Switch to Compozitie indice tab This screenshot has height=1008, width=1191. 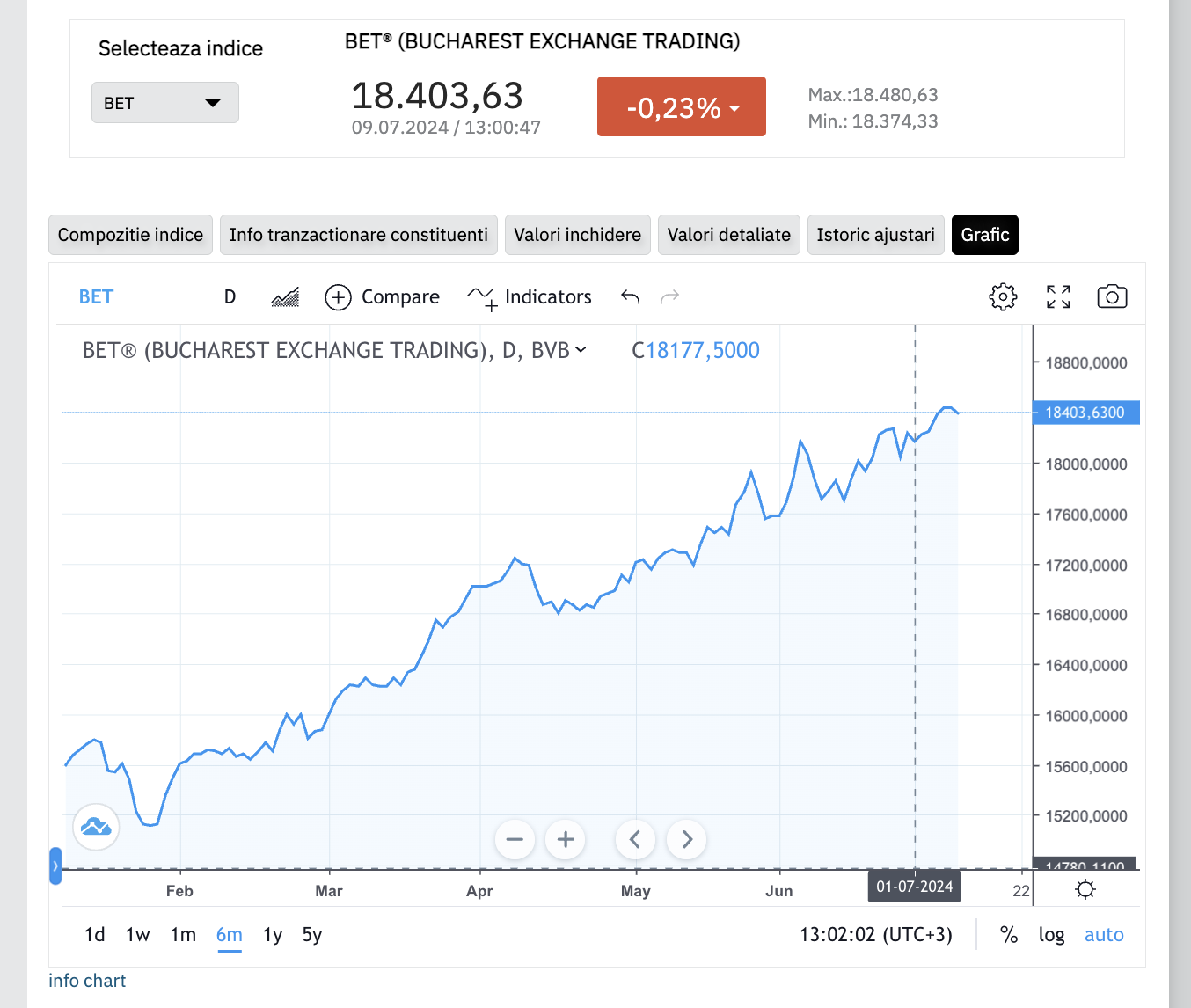click(x=130, y=235)
